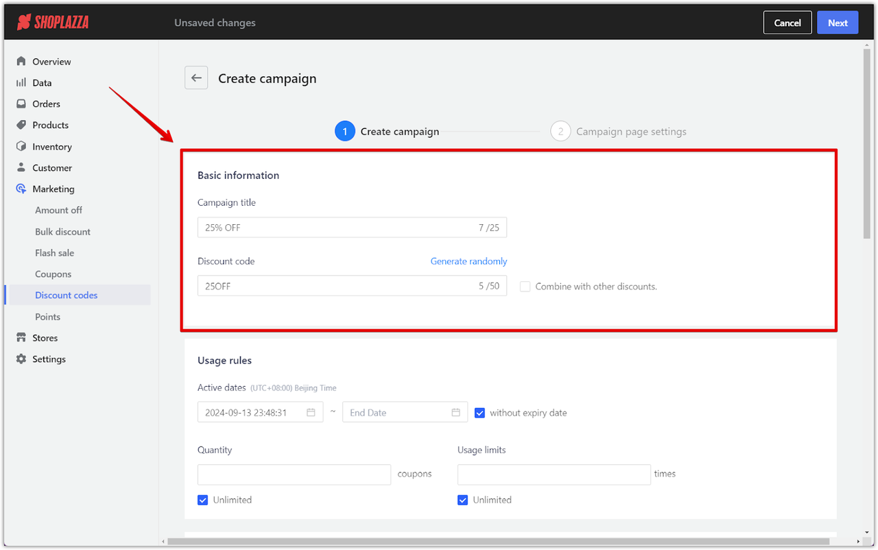
Task: Click the Stores shop icon
Action: (x=21, y=337)
